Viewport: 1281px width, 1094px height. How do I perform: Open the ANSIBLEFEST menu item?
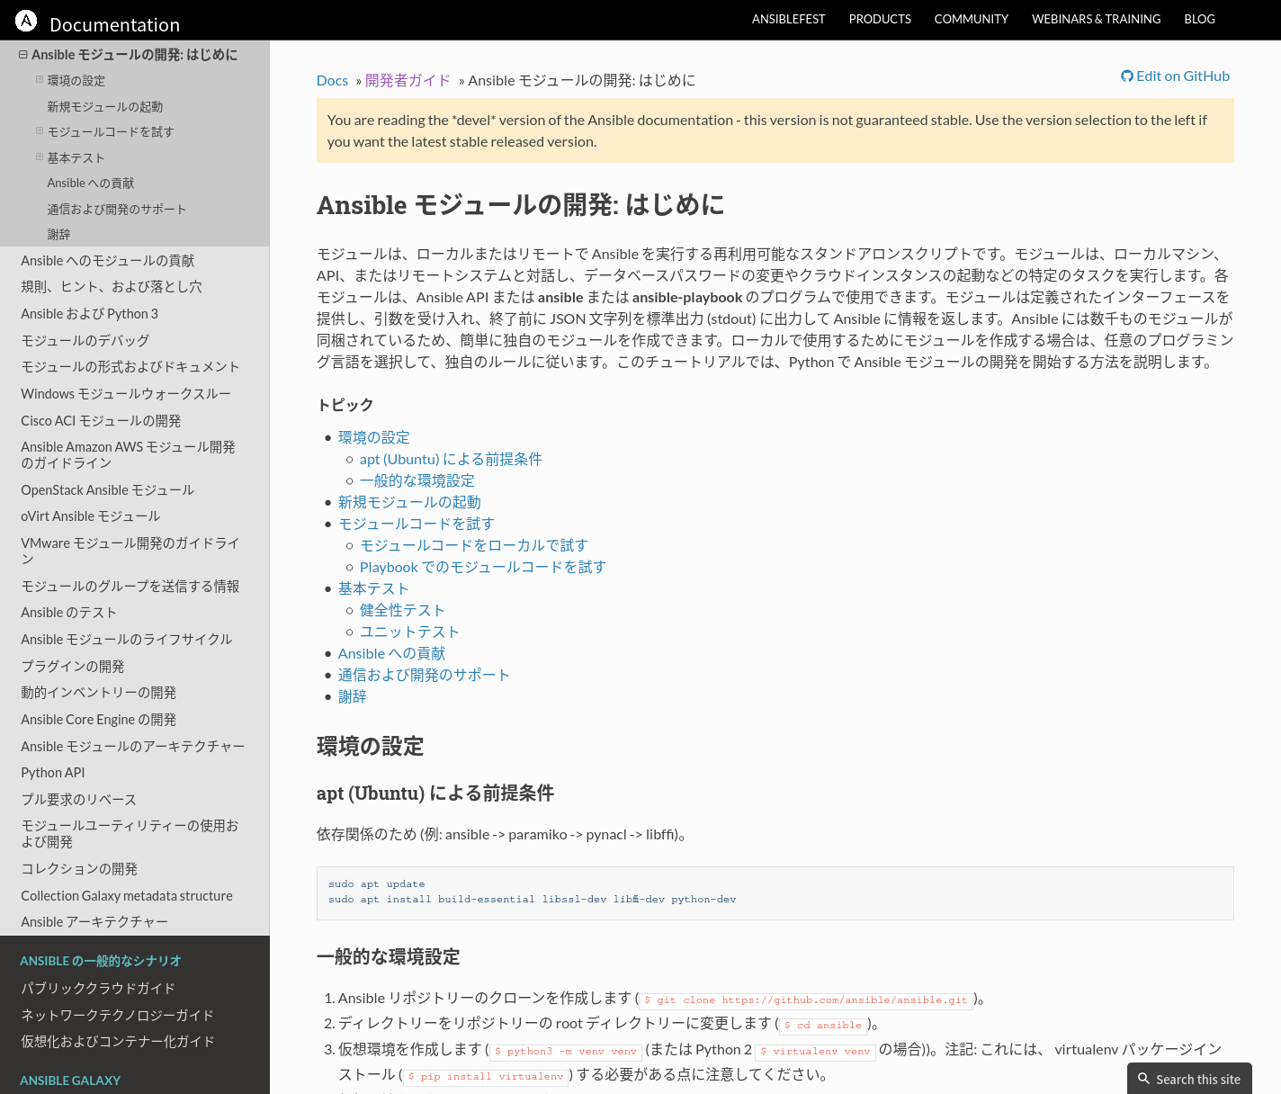788,19
